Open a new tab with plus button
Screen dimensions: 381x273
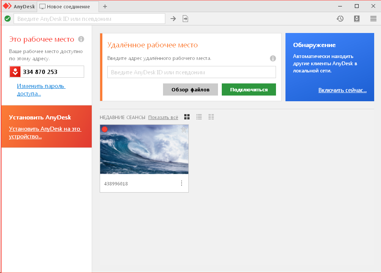105,6
